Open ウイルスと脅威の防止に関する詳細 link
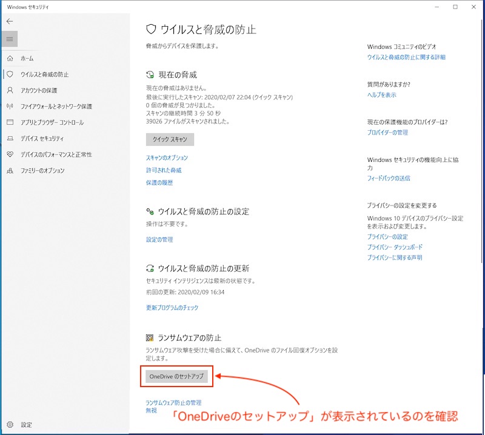The height and width of the screenshot is (435, 485). 406,57
